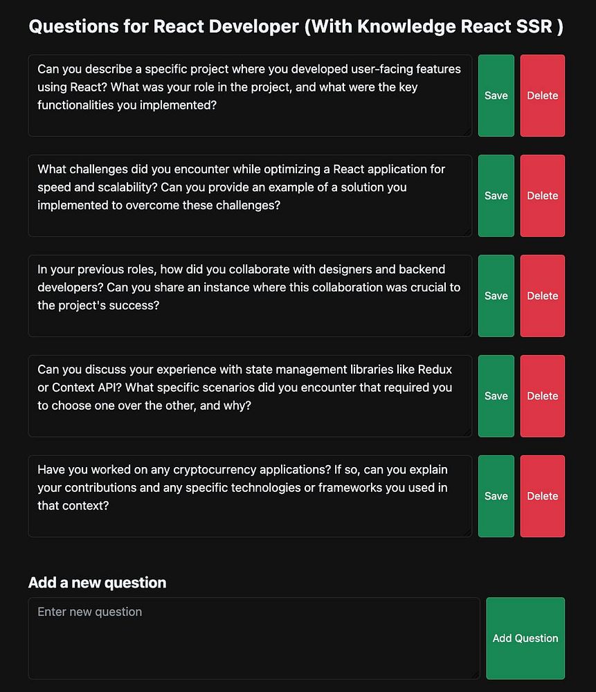The height and width of the screenshot is (692, 596).
Task: Save the speed and scalability question
Action: coord(496,196)
